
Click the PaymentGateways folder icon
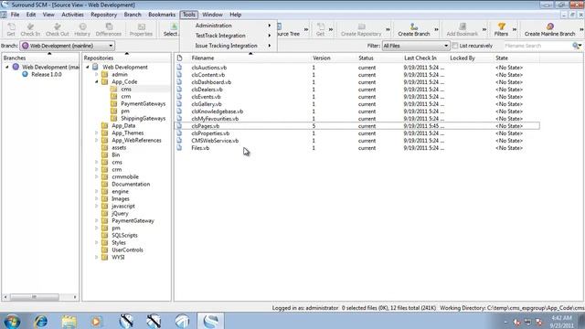coord(113,103)
